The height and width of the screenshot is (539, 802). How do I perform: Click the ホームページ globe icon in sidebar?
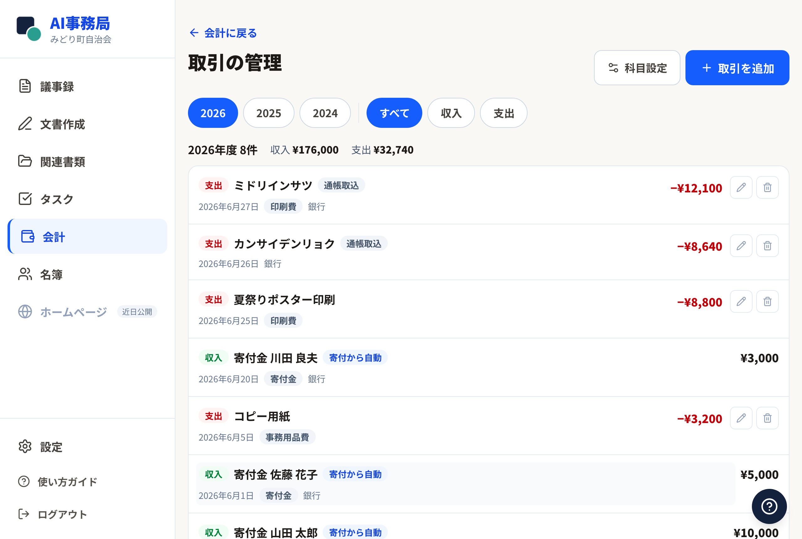pyautogui.click(x=25, y=311)
